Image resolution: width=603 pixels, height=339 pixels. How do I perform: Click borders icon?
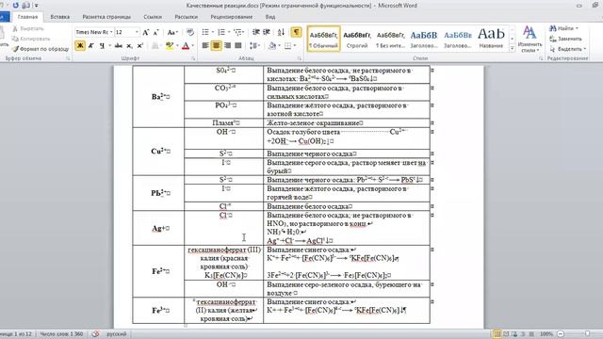click(x=288, y=46)
